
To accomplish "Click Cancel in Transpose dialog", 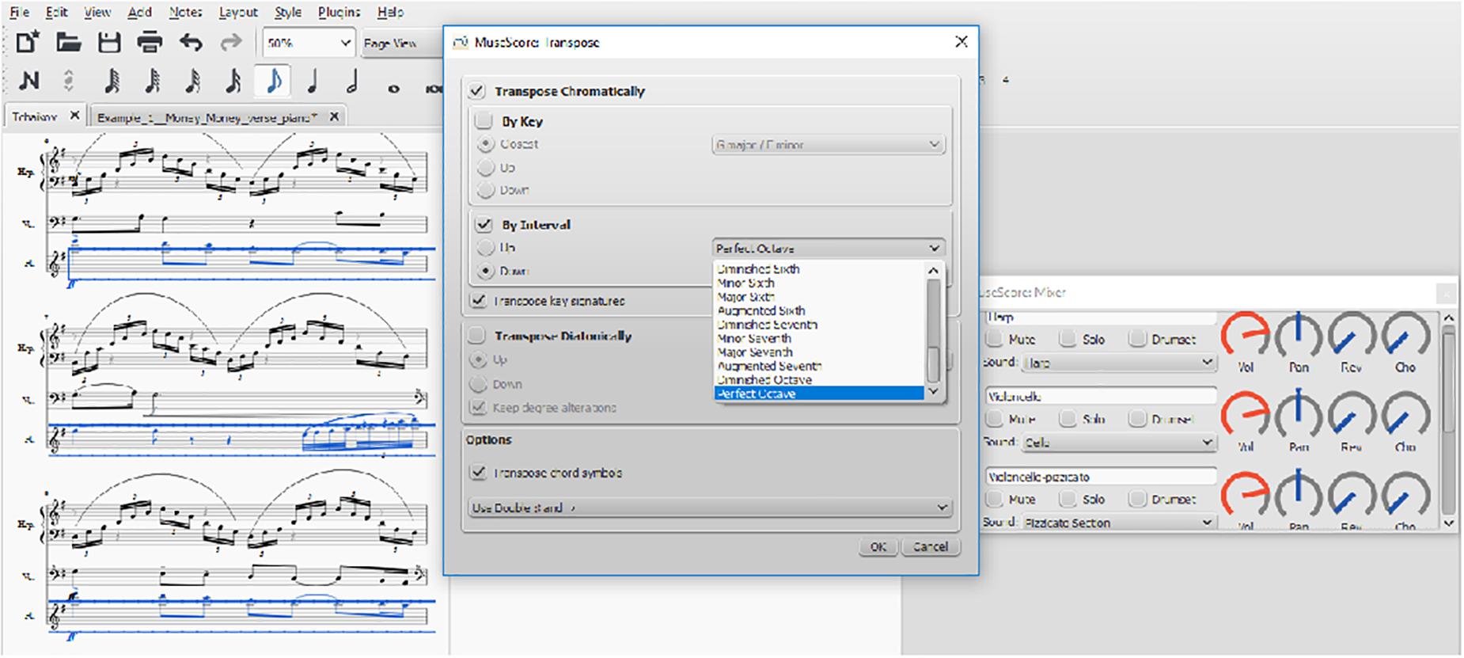I will coord(930,546).
